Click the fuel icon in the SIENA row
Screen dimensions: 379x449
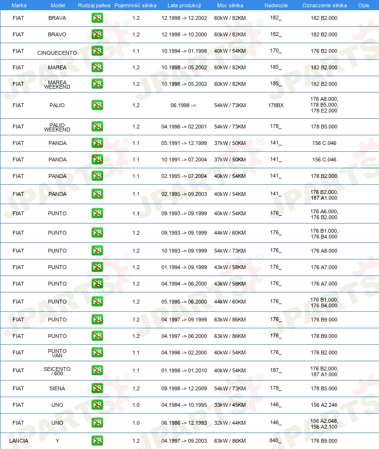click(97, 388)
